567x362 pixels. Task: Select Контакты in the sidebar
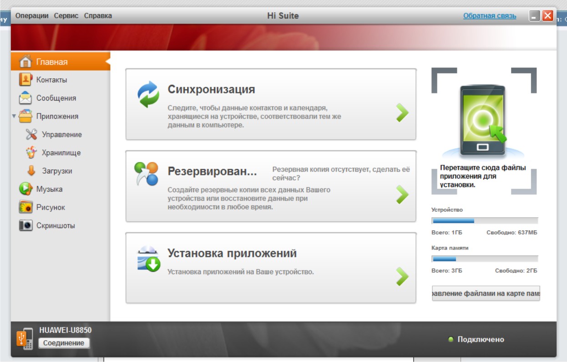pos(61,80)
